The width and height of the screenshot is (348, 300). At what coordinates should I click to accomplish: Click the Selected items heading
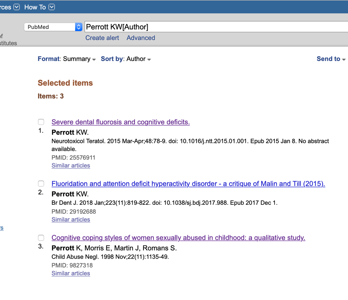pos(65,83)
